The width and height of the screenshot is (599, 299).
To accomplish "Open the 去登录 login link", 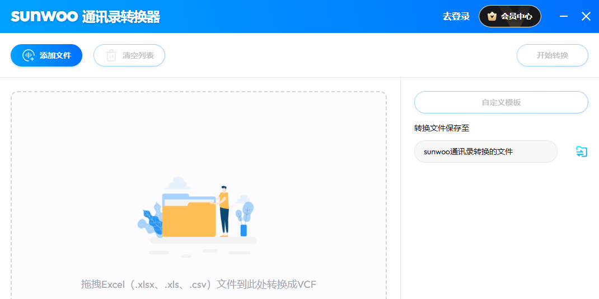I will pos(456,16).
